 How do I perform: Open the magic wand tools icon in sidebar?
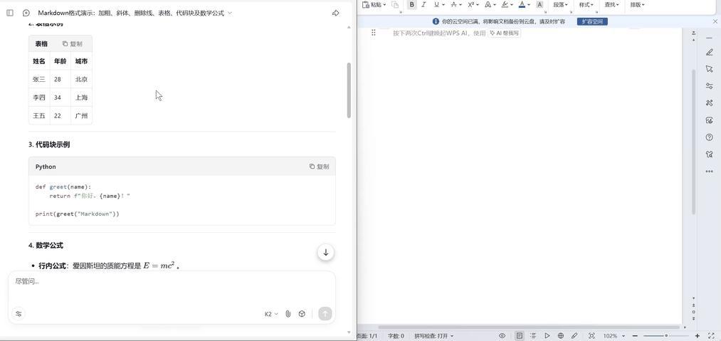click(709, 103)
